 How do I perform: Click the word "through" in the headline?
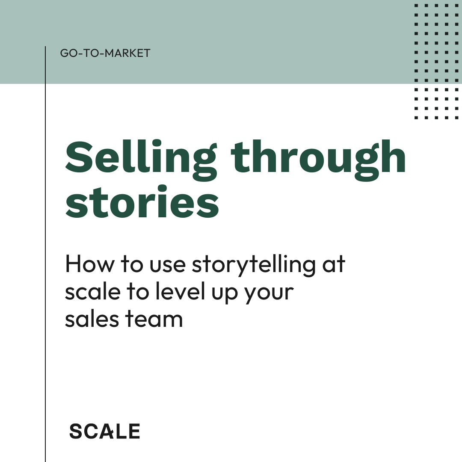[319, 159]
